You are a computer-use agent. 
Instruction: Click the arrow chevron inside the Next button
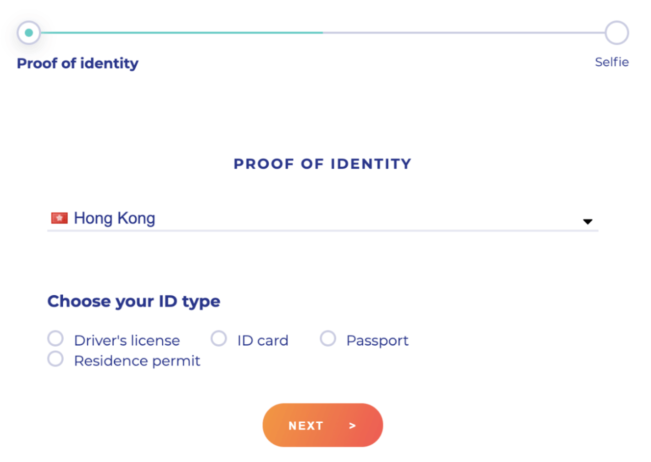tap(352, 426)
